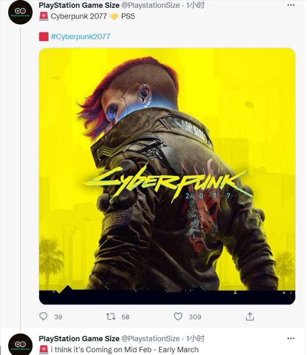Click the 1小时 timestamp on the Cyberpunk 2077 PS5 tweet
The width and height of the screenshot is (307, 355).
click(x=195, y=5)
